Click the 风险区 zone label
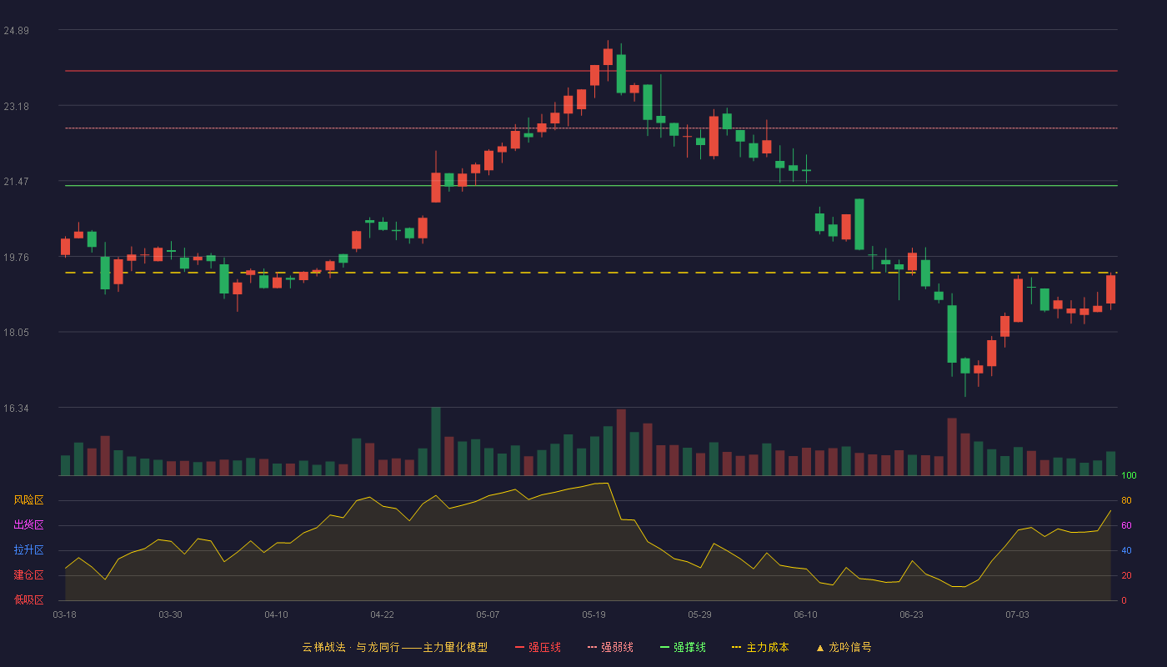The height and width of the screenshot is (667, 1167). 29,500
